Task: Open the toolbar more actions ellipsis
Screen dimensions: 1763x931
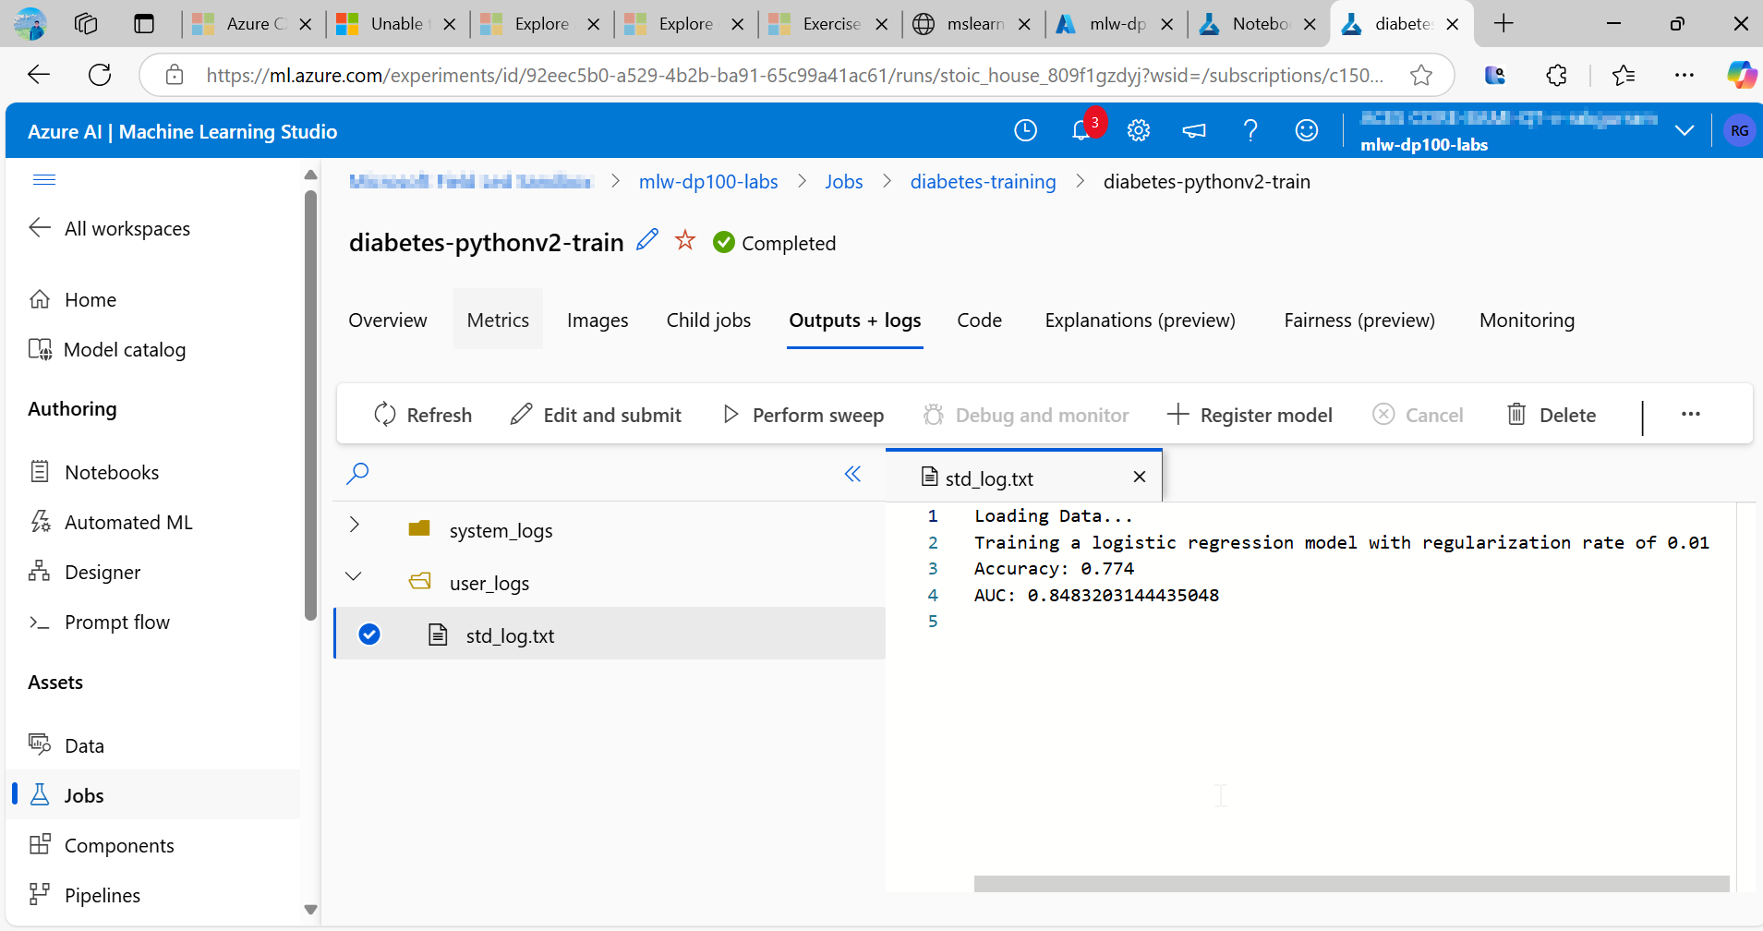Action: pos(1691,414)
